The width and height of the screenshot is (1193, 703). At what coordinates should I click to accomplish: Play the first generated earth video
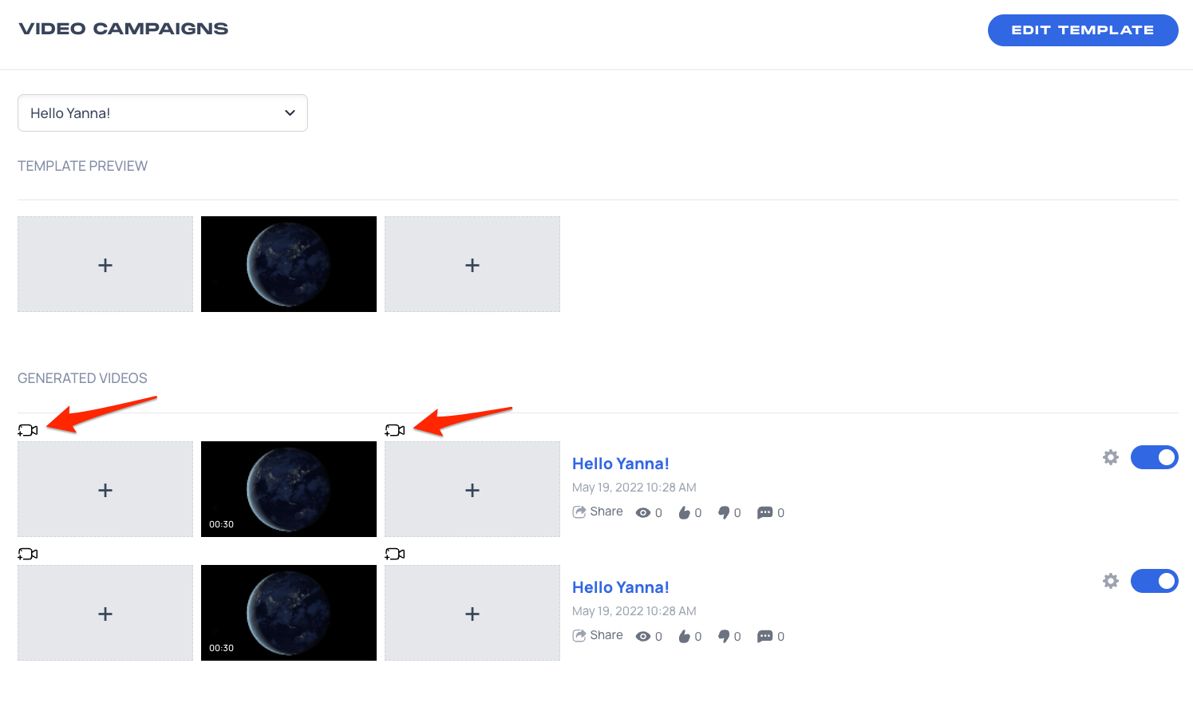289,489
